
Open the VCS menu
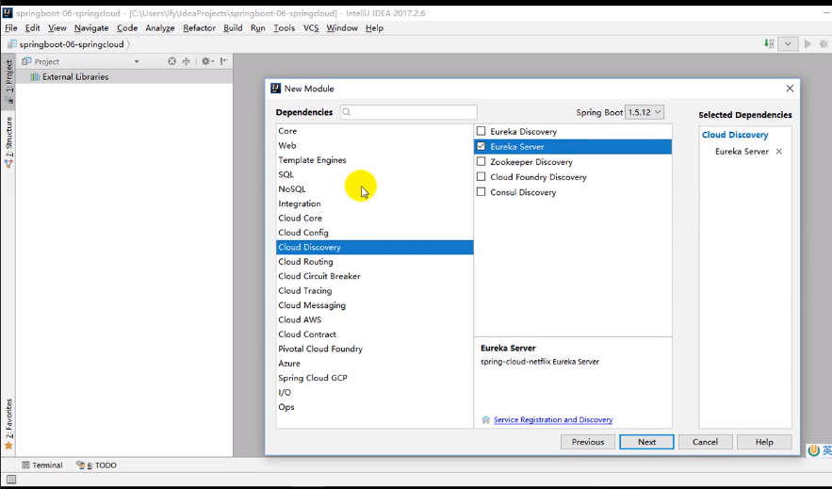point(311,28)
